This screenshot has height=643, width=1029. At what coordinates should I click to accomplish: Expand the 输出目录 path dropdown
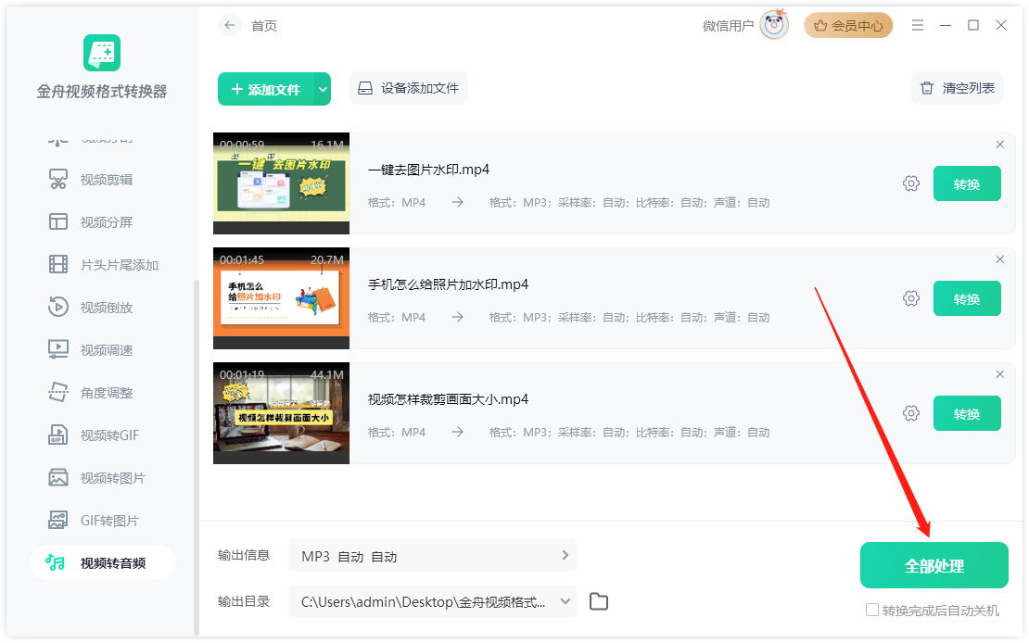[564, 601]
